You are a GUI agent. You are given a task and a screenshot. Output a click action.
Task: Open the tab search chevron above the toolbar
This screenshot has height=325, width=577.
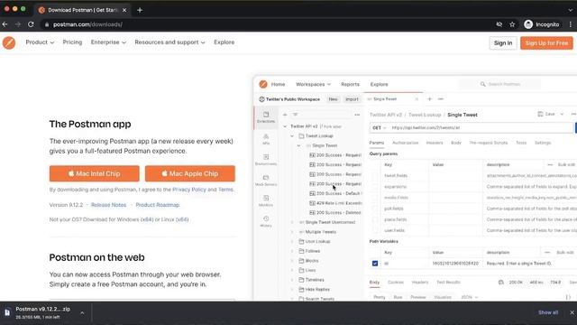[571, 10]
